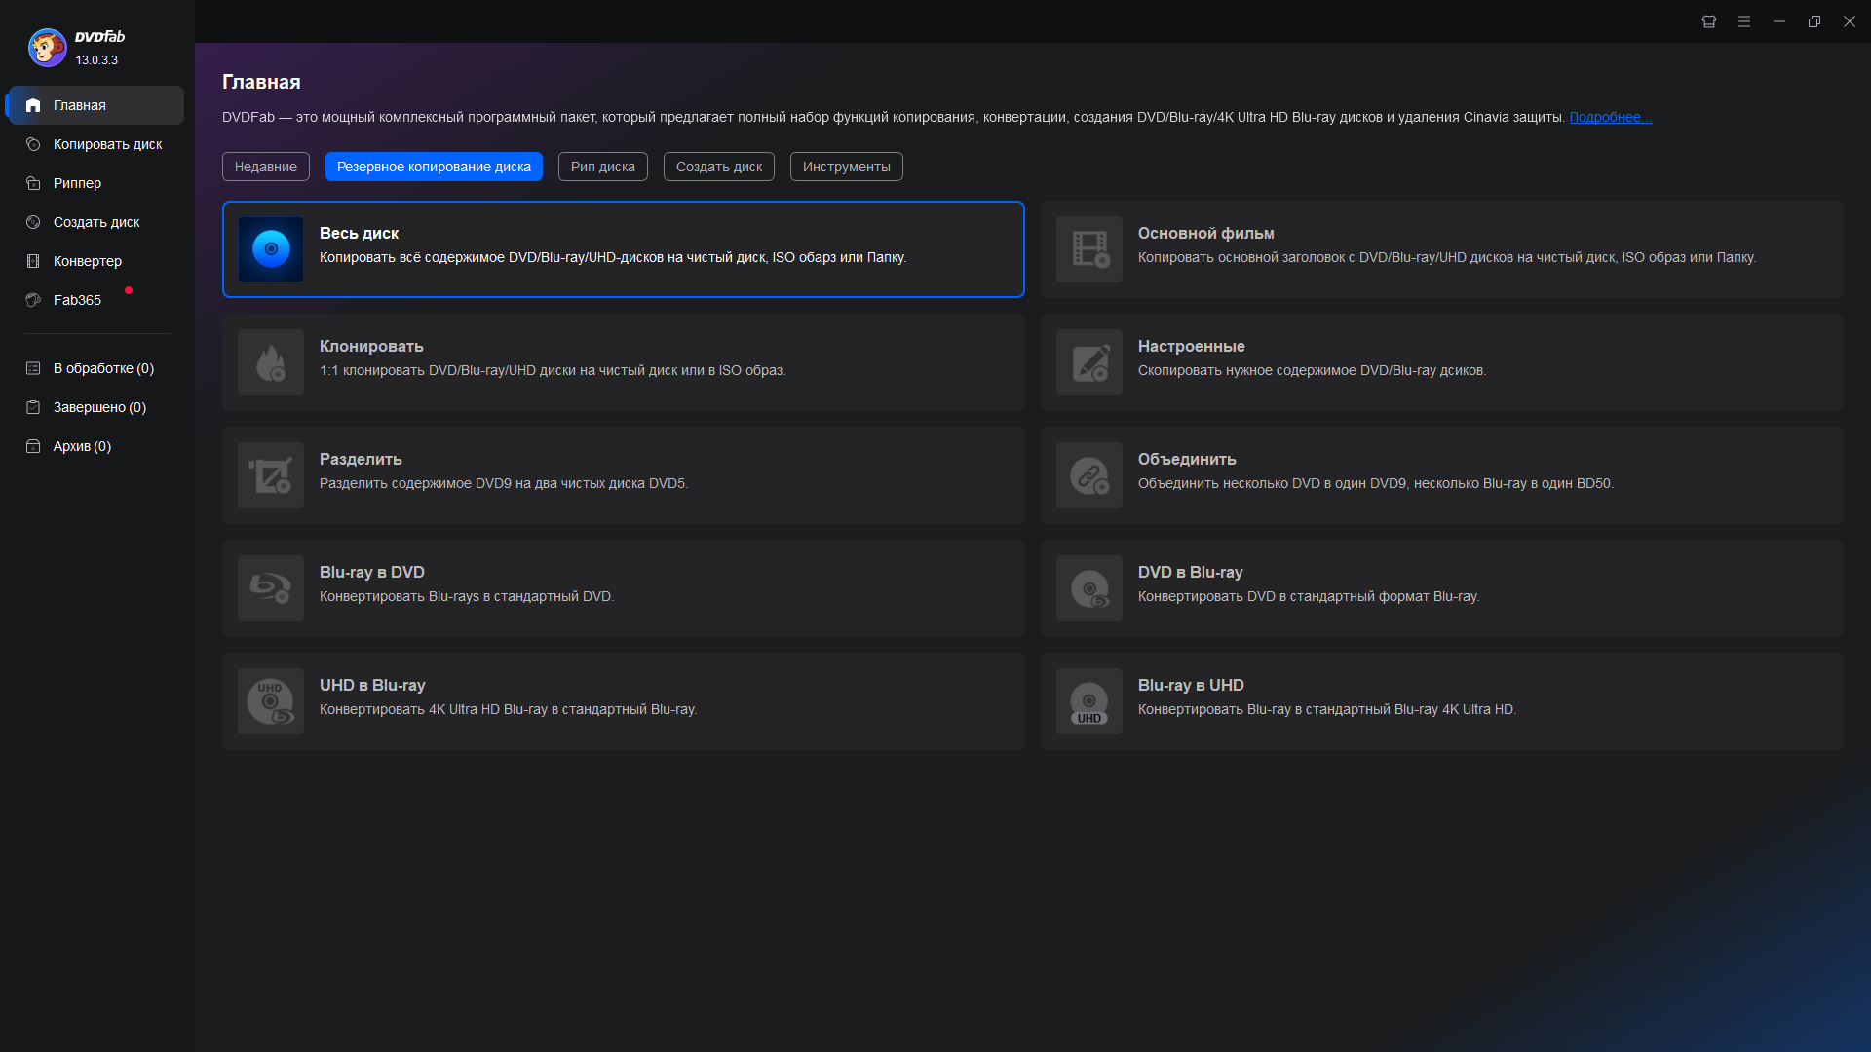Open the Инструменты tab
1871x1052 pixels.
(x=846, y=167)
